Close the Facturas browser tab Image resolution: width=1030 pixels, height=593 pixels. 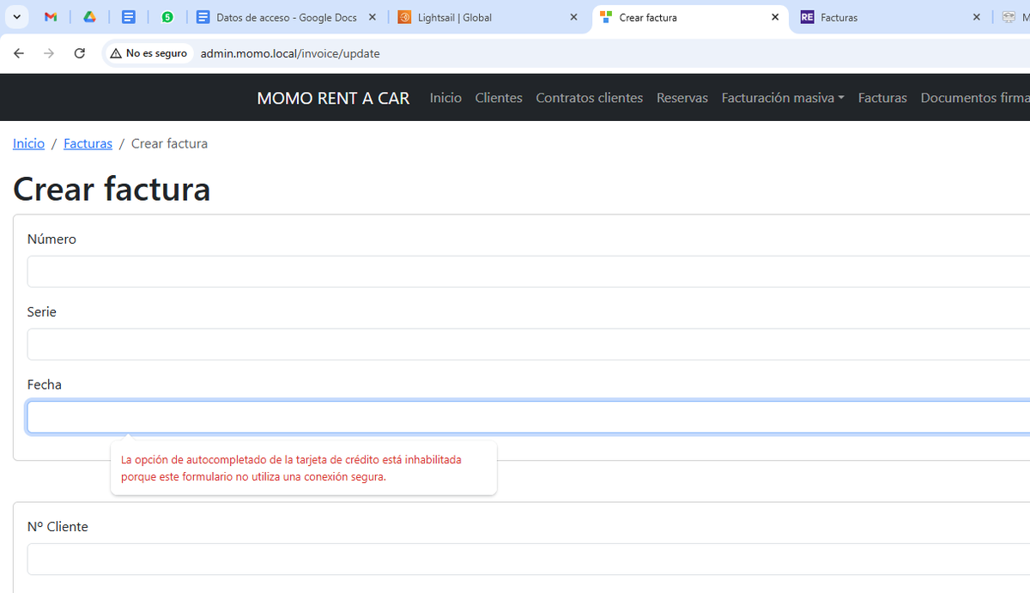(977, 17)
